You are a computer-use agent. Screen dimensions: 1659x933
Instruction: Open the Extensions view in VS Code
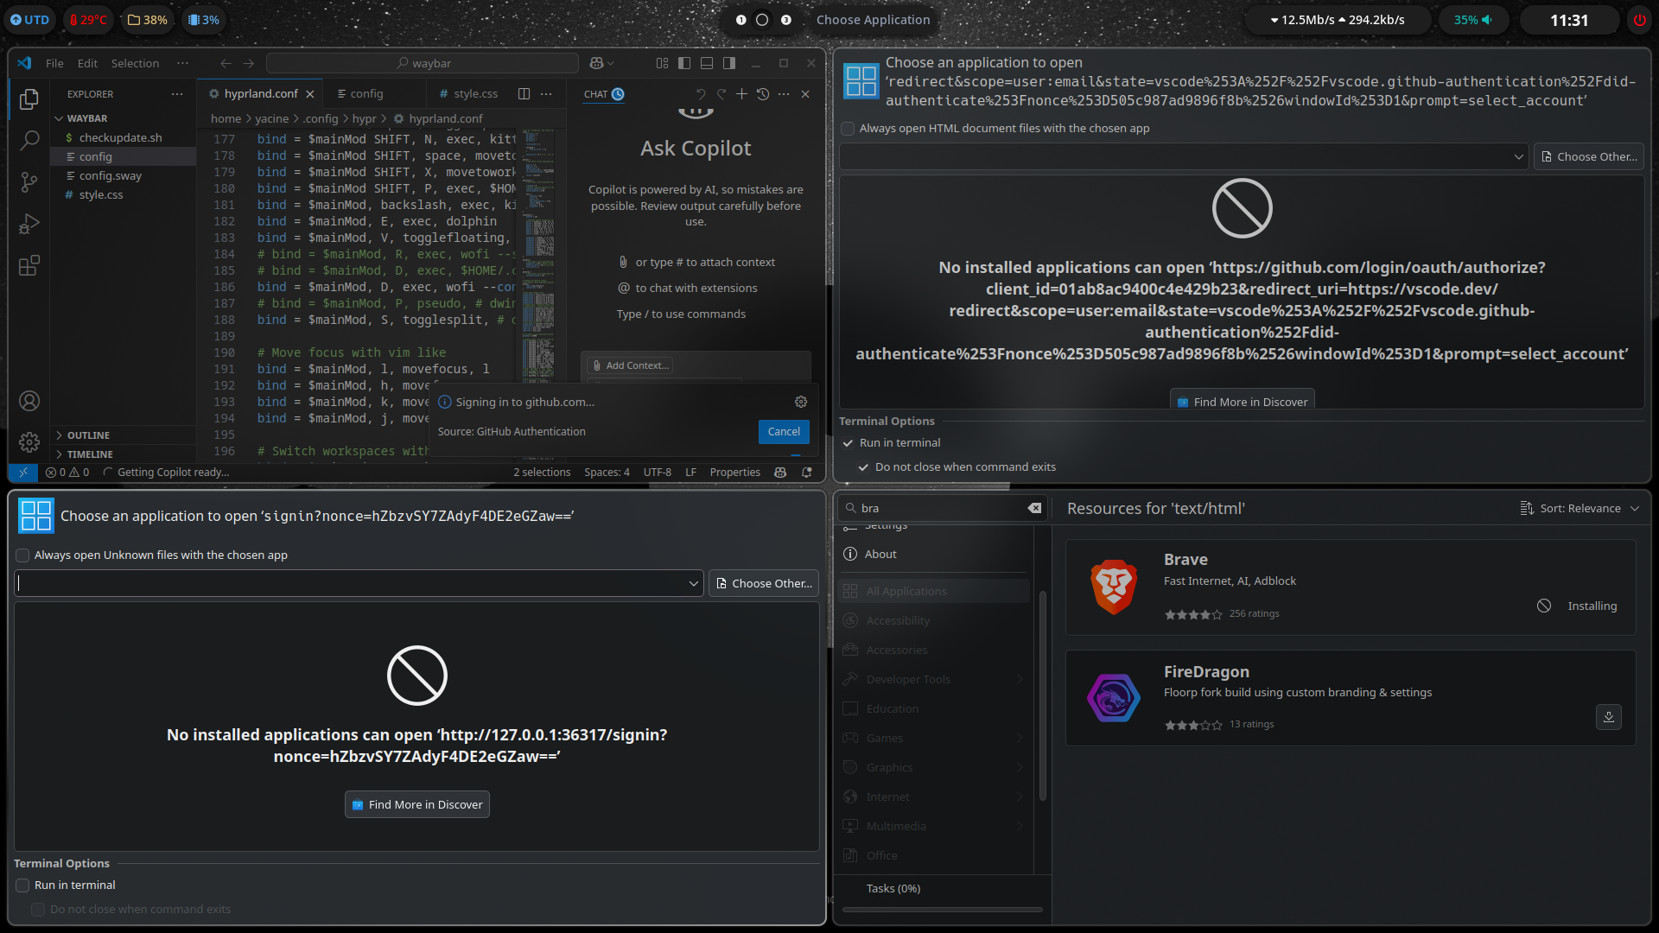pos(29,265)
